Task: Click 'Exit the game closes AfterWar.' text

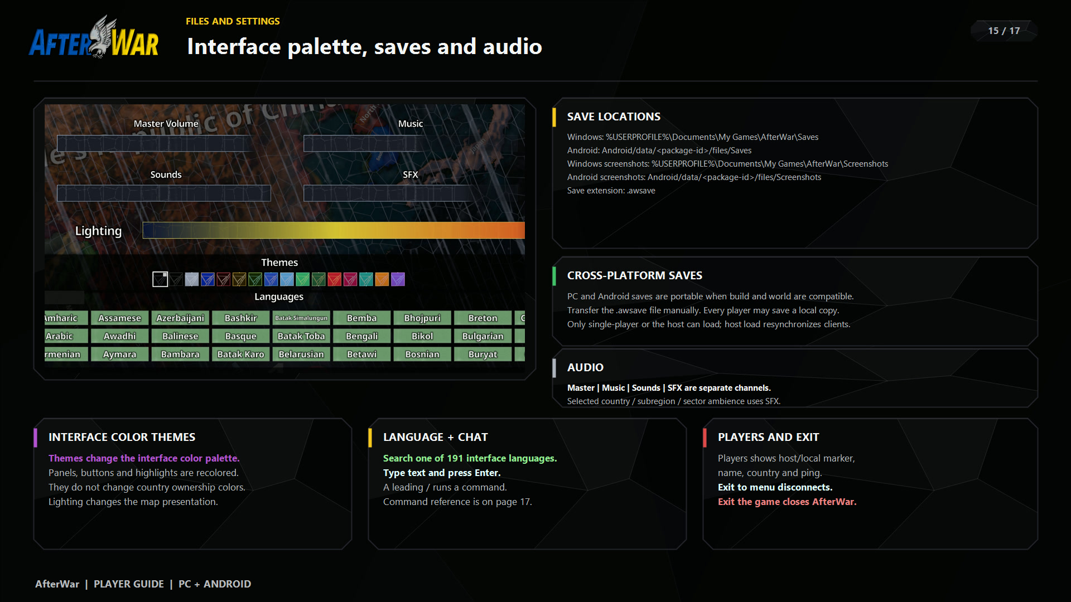Action: pos(787,502)
